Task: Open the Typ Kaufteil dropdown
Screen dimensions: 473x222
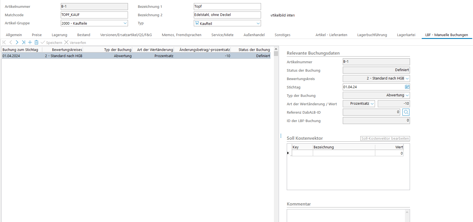Action: tap(258, 23)
